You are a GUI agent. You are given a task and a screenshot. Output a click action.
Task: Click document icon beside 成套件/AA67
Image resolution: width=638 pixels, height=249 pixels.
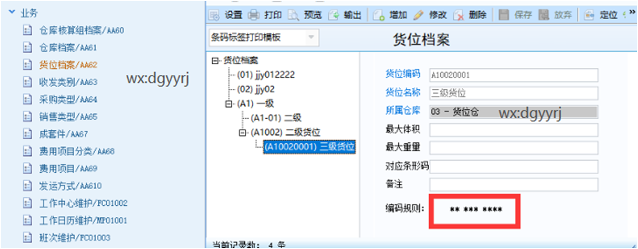pyautogui.click(x=27, y=134)
